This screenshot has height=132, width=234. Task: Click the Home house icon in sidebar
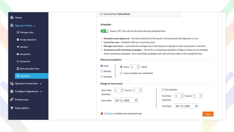[x=12, y=18]
